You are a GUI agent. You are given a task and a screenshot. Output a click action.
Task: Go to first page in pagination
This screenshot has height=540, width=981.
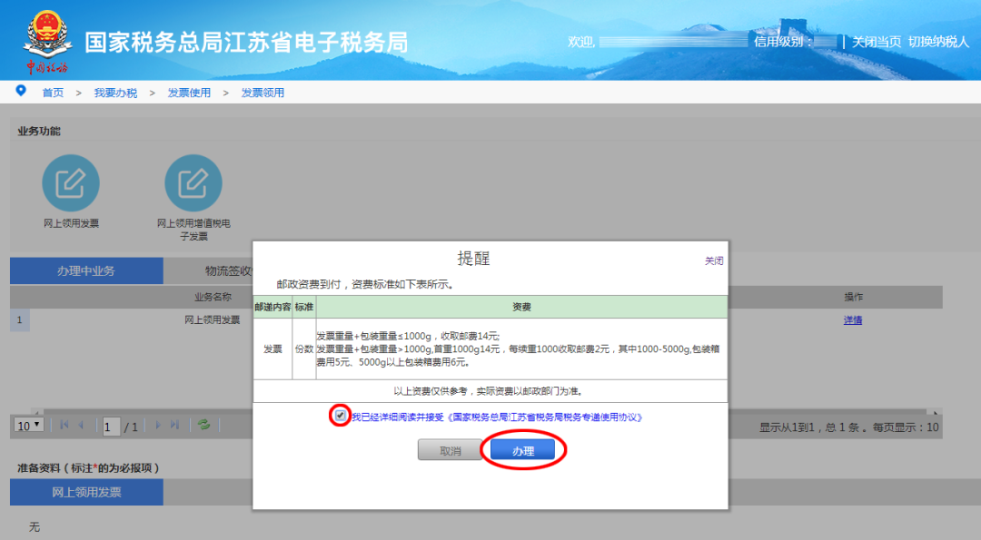[x=64, y=425]
